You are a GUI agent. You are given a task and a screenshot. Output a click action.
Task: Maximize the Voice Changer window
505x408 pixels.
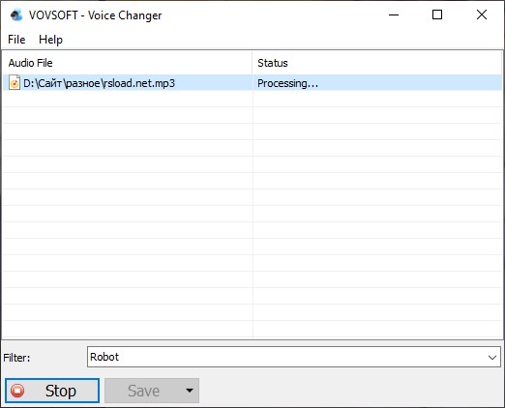point(437,15)
